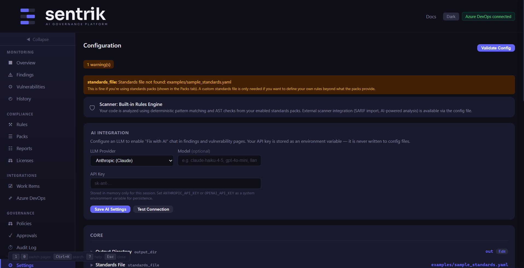Click the Esc close hint key
This screenshot has height=268, width=524.
coord(110,257)
